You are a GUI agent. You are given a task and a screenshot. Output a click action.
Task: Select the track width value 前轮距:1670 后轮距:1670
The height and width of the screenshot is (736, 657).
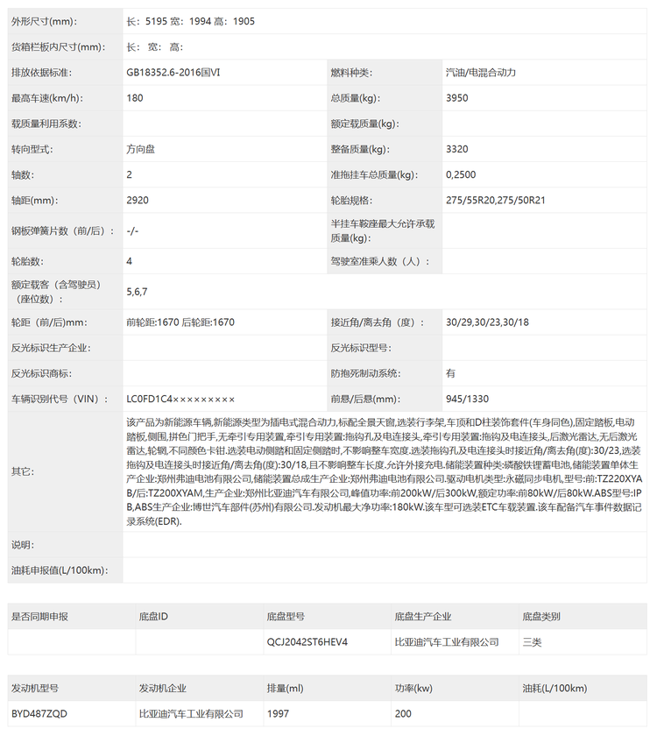click(180, 322)
